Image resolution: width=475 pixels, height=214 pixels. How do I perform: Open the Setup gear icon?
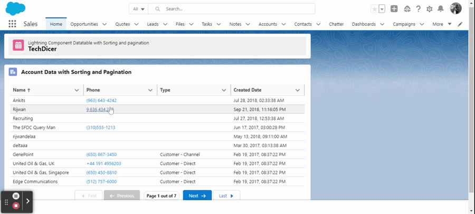point(429,9)
